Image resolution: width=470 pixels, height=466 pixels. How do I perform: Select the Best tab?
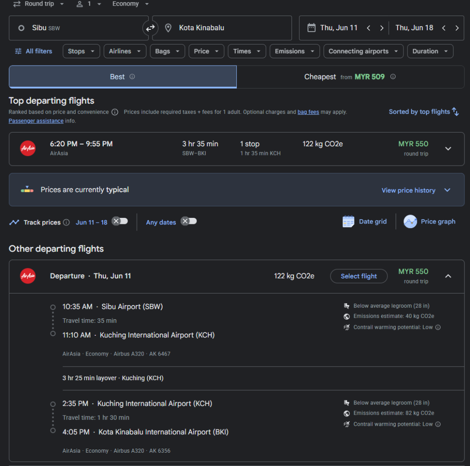tap(123, 77)
